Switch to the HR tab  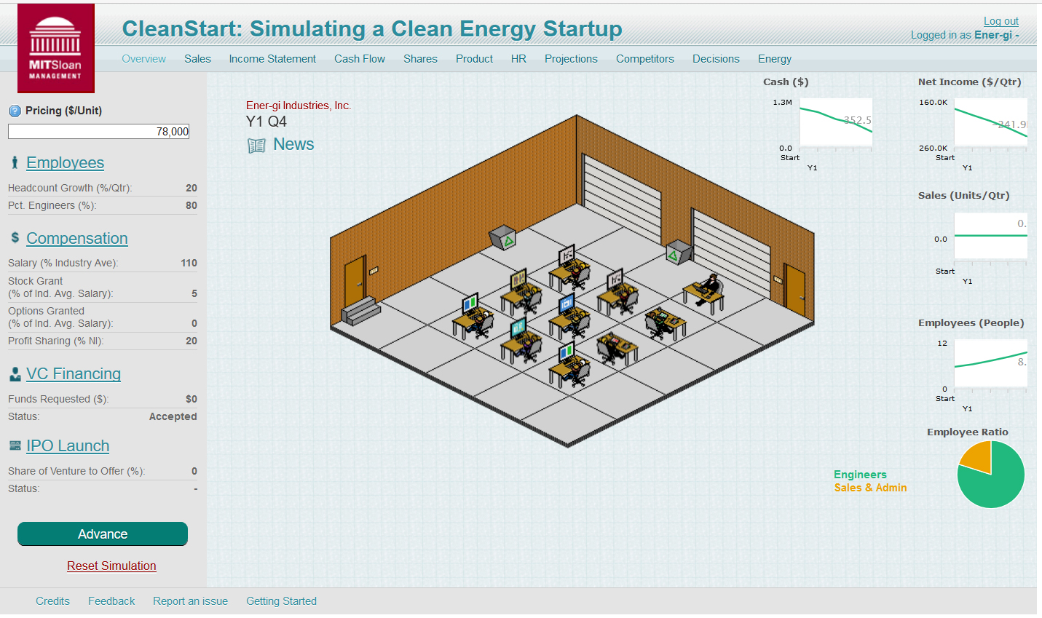pyautogui.click(x=518, y=59)
